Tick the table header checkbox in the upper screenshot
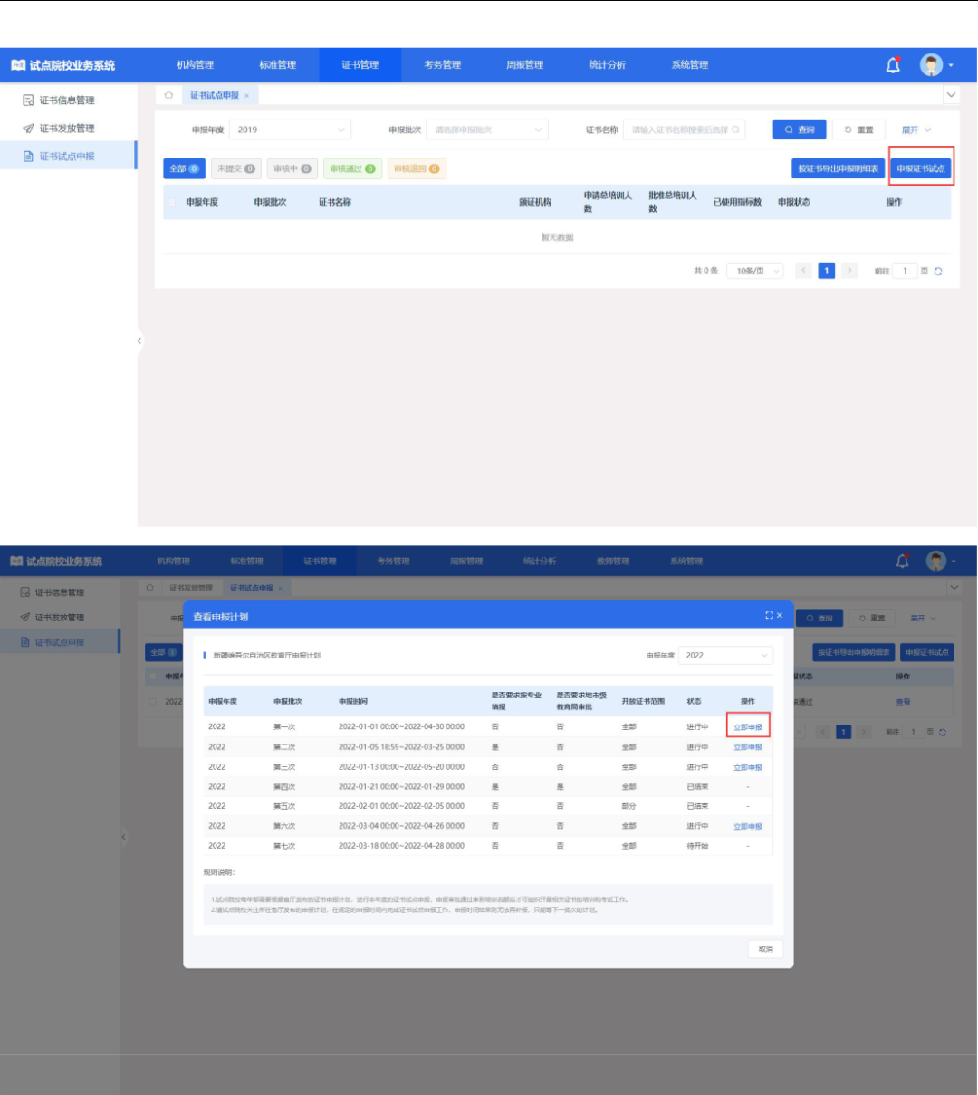This screenshot has height=1095, width=978. click(172, 202)
